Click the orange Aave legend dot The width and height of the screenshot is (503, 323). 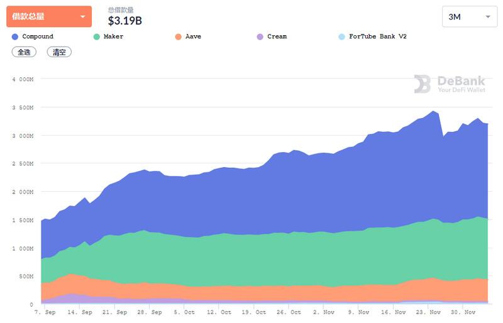tap(179, 37)
